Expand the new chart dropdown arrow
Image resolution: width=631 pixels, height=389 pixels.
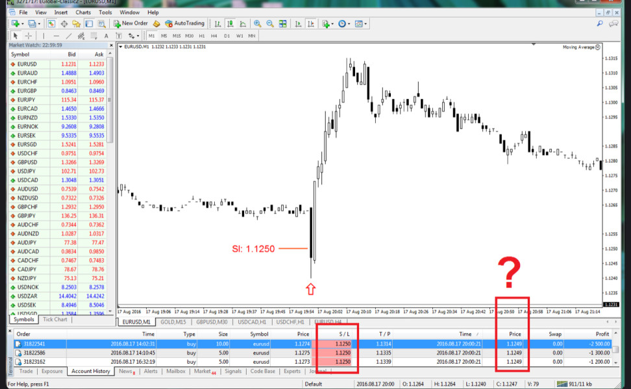23,24
